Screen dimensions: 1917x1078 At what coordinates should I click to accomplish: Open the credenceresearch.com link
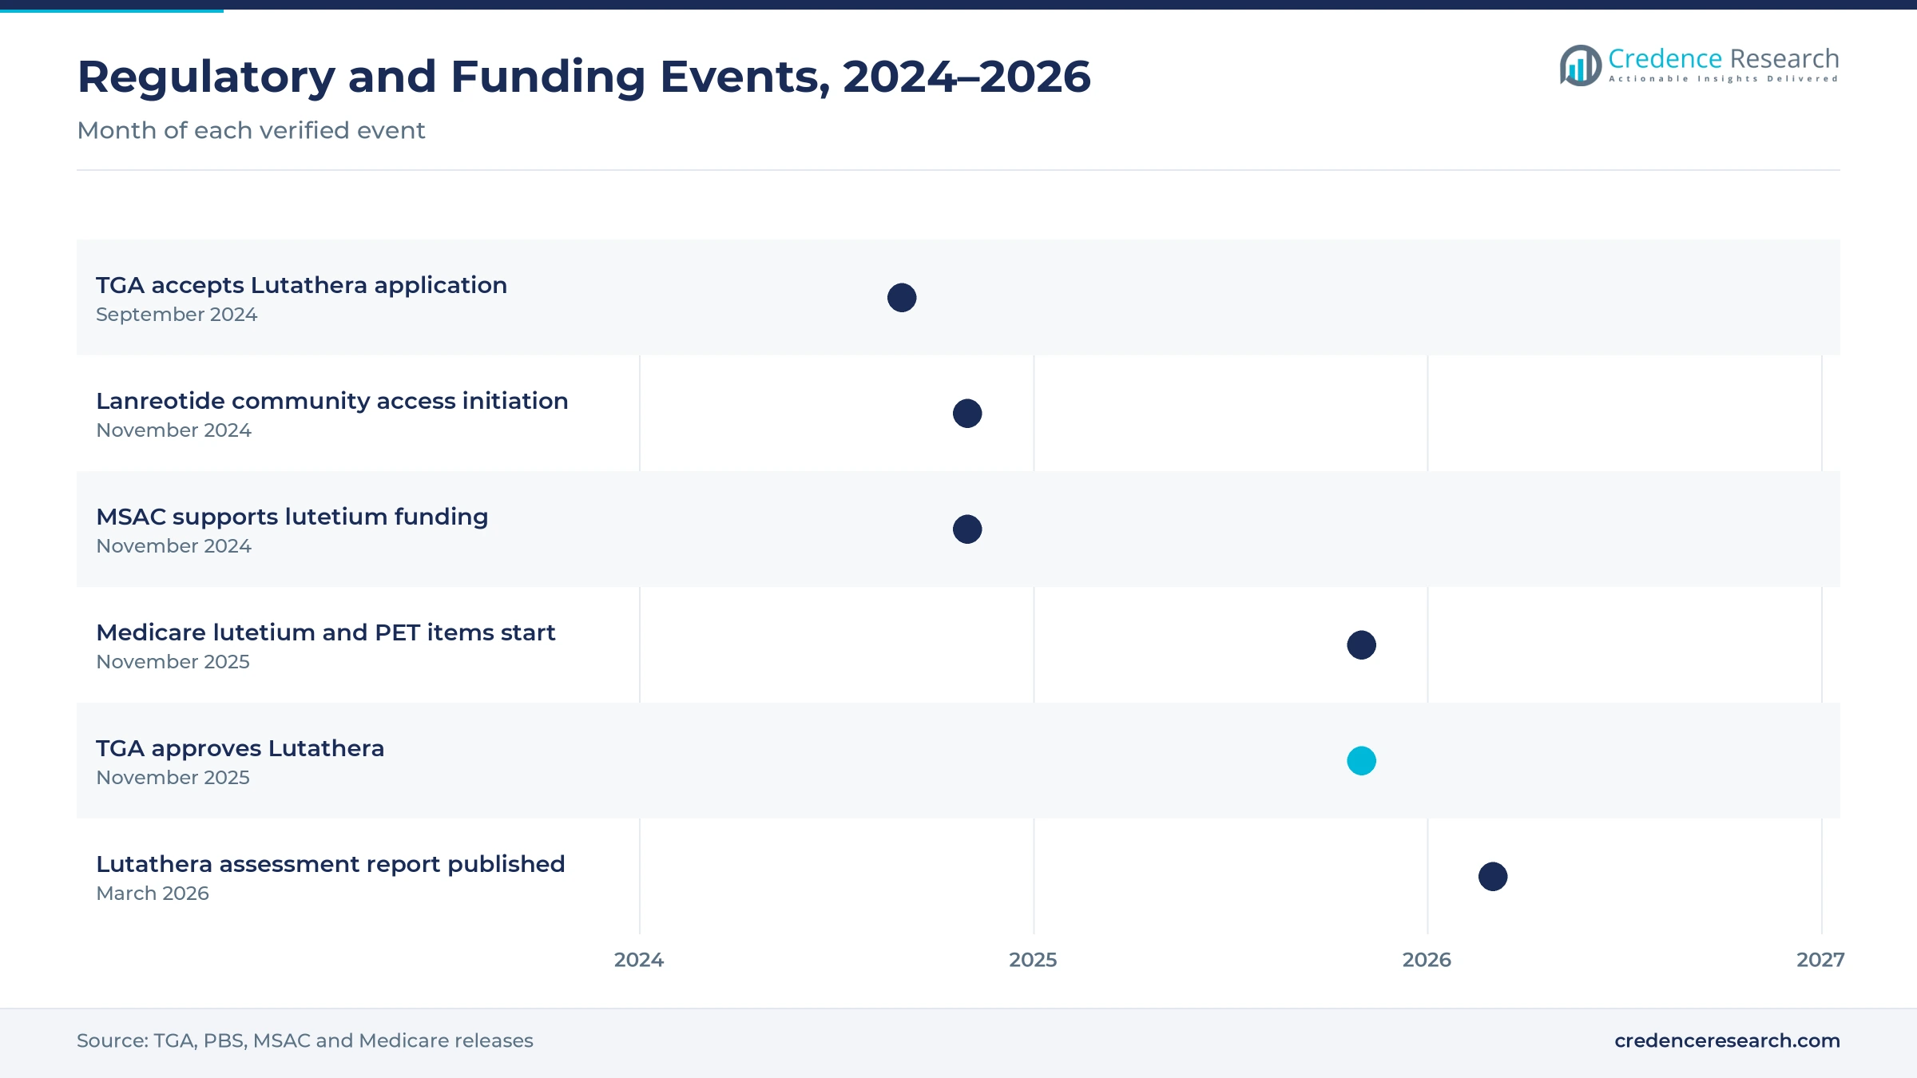pyautogui.click(x=1727, y=1040)
